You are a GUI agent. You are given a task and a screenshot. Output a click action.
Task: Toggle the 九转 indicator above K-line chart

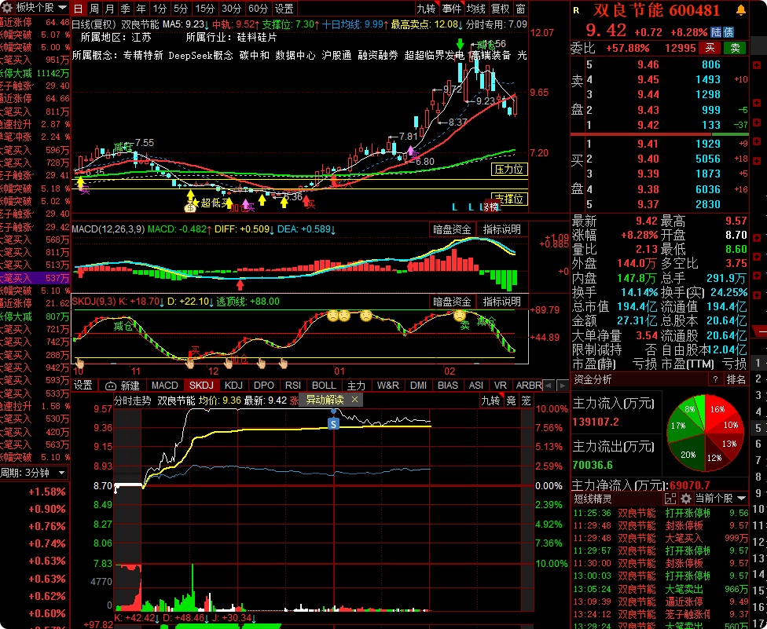[x=426, y=9]
